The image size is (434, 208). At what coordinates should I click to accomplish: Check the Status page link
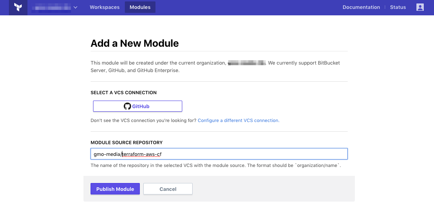click(x=398, y=7)
